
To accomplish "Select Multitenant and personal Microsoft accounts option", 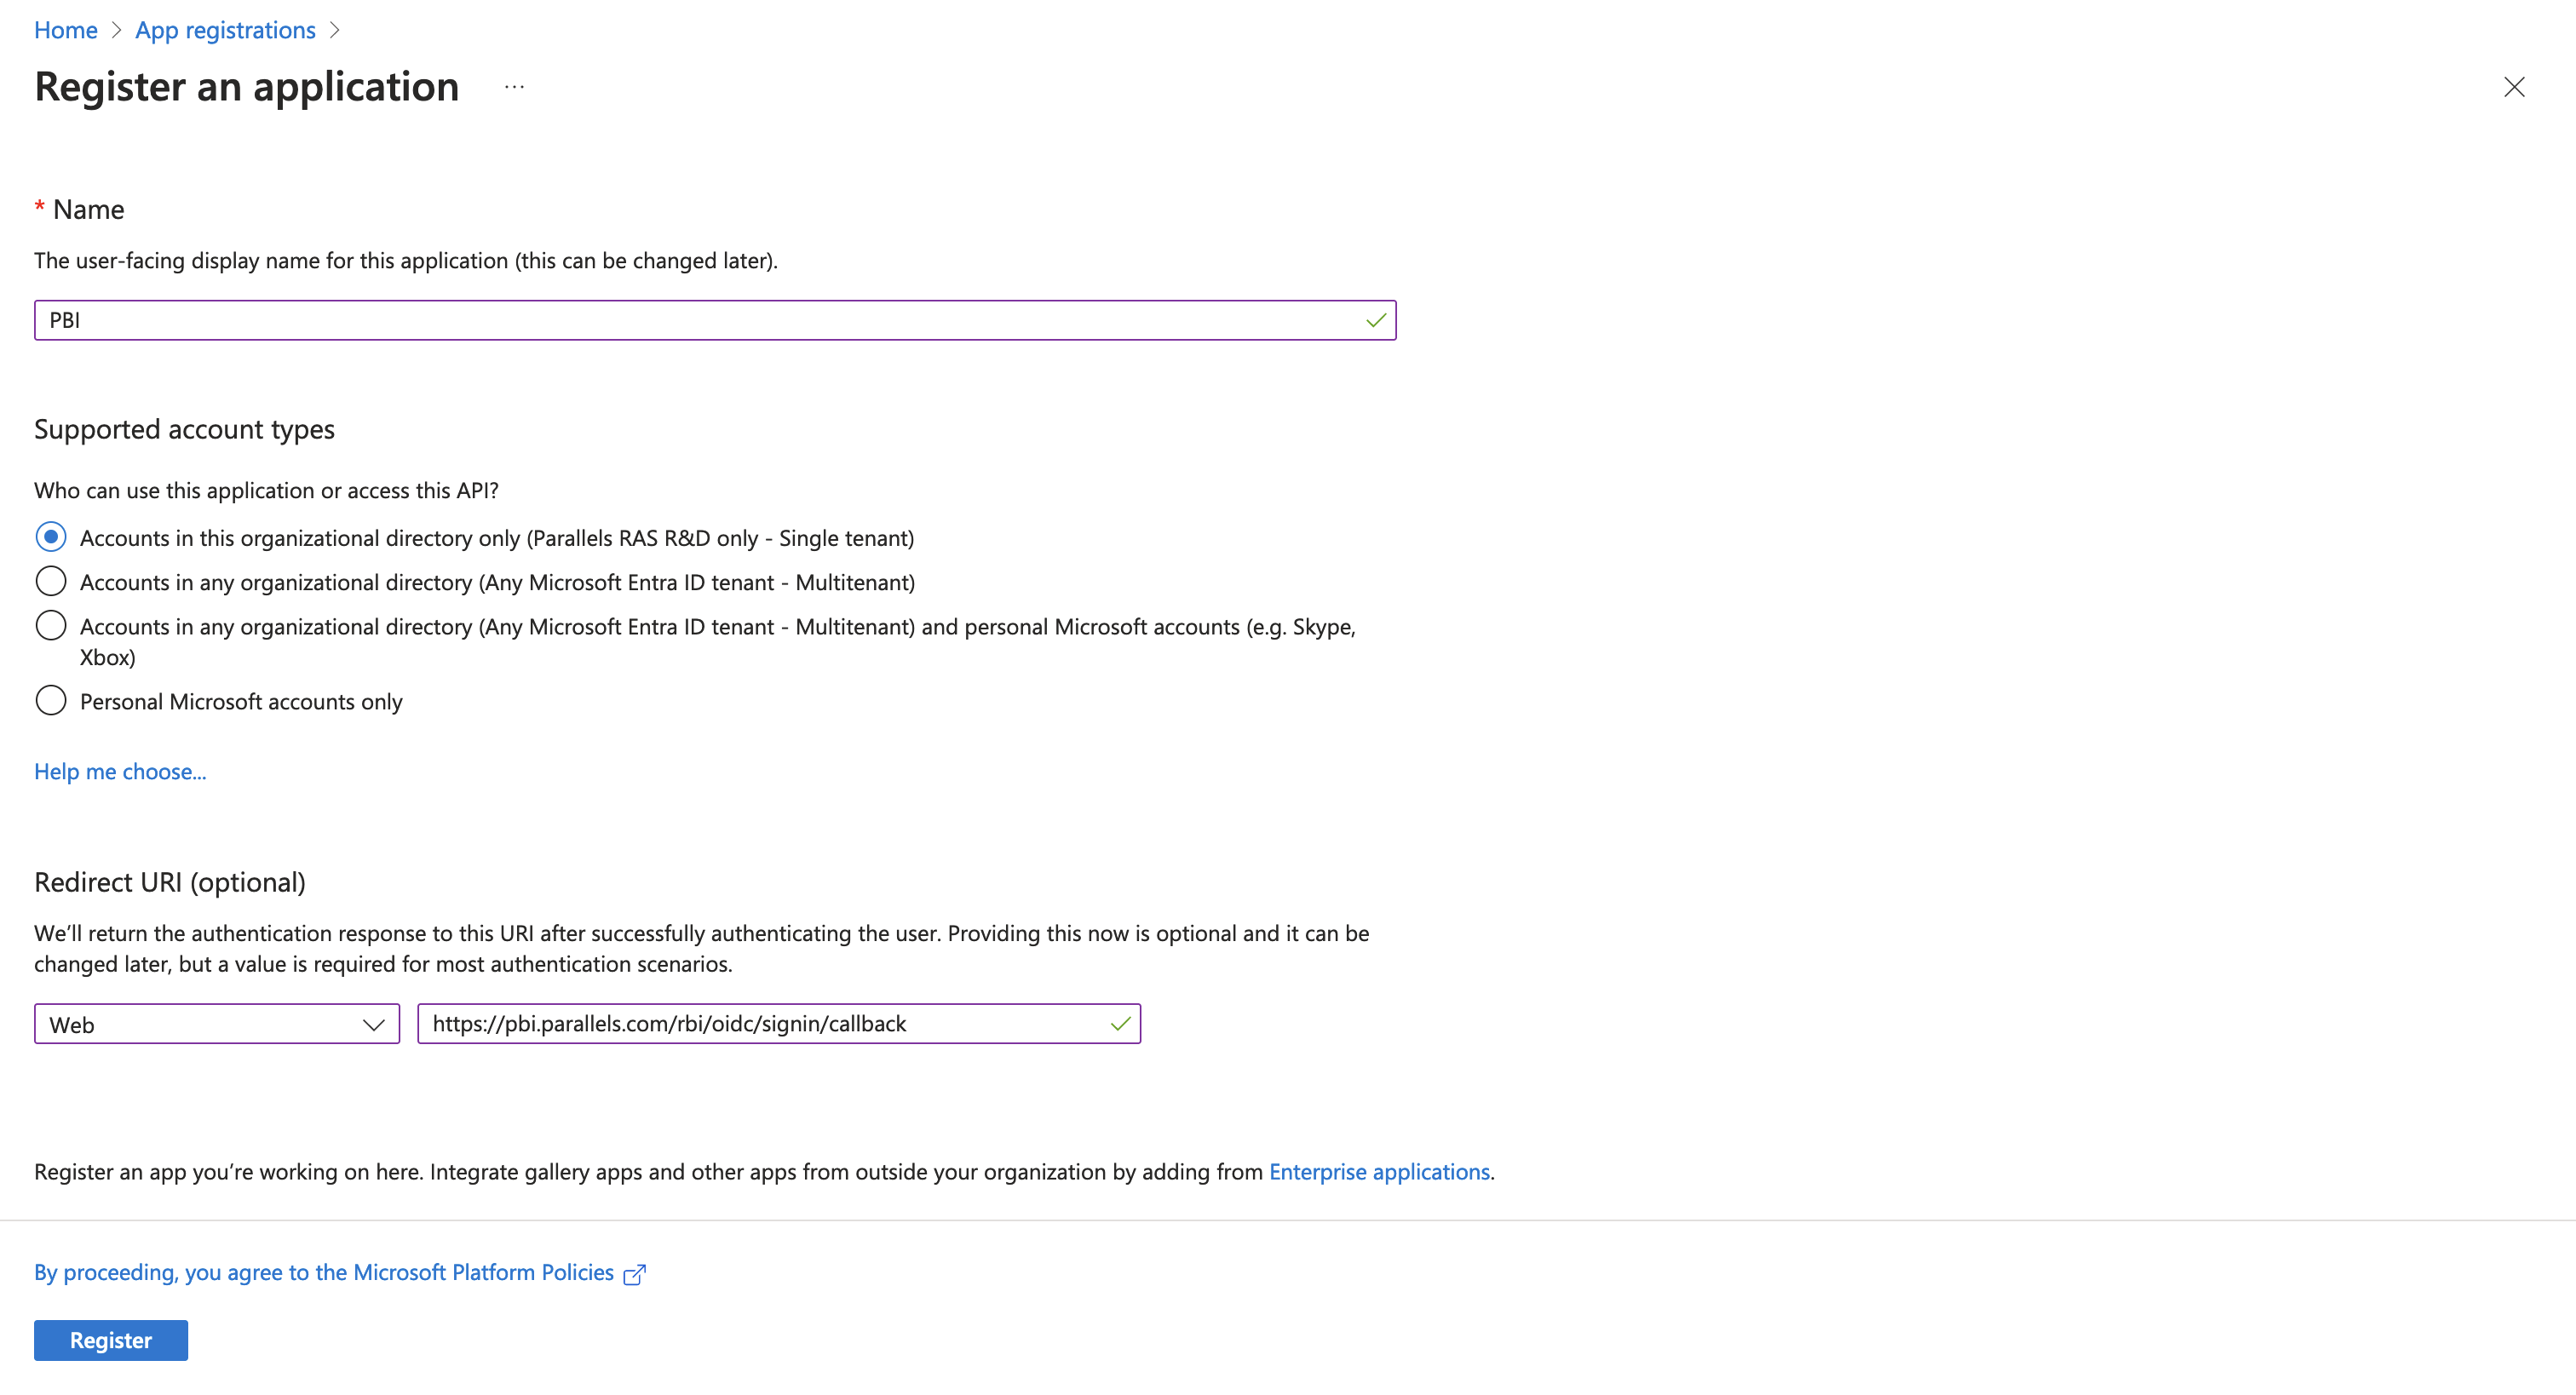I will (51, 626).
